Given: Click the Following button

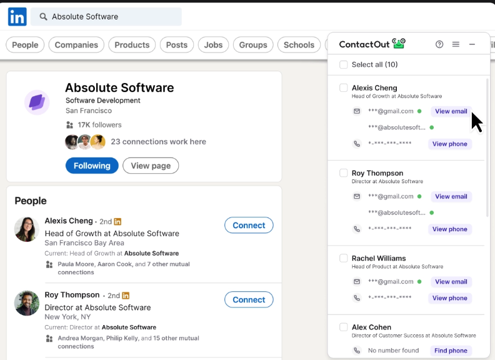Looking at the screenshot, I should [92, 166].
